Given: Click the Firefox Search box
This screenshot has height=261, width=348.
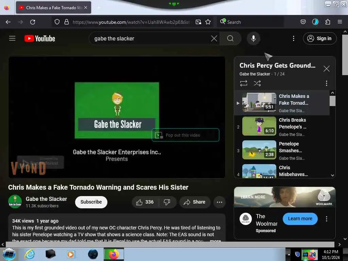Looking at the screenshot, I should pos(250,22).
